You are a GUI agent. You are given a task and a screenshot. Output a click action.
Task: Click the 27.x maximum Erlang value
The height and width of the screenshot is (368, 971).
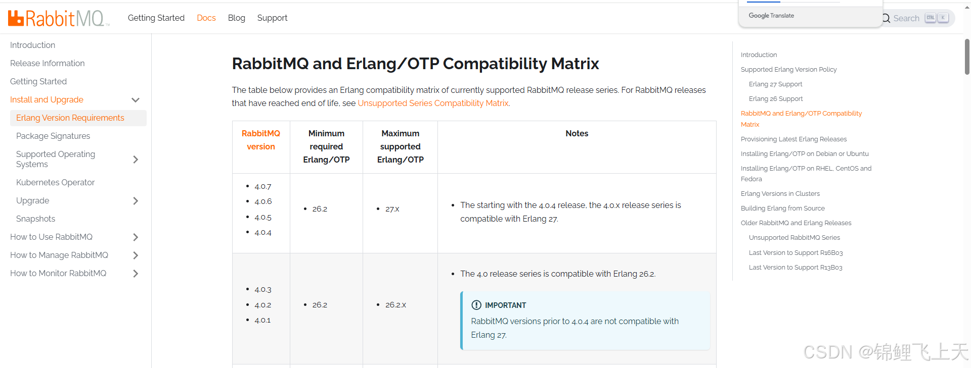click(x=392, y=209)
